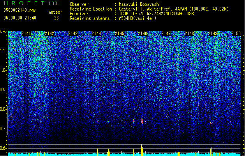Click the meteor count value 26
This screenshot has width=245, height=156.
click(56, 18)
